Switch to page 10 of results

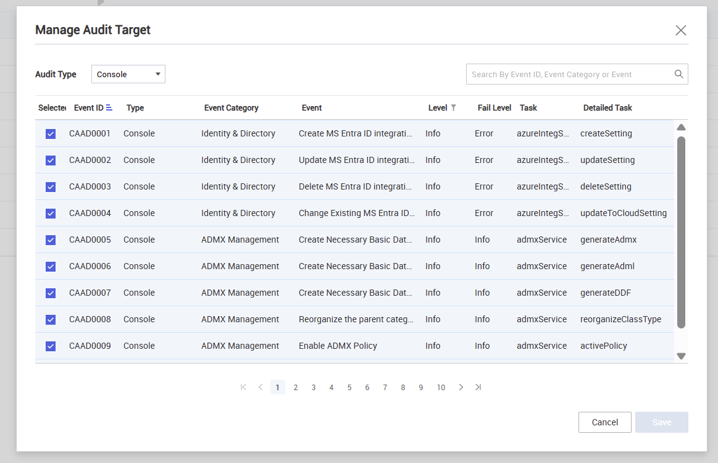pyautogui.click(x=441, y=387)
